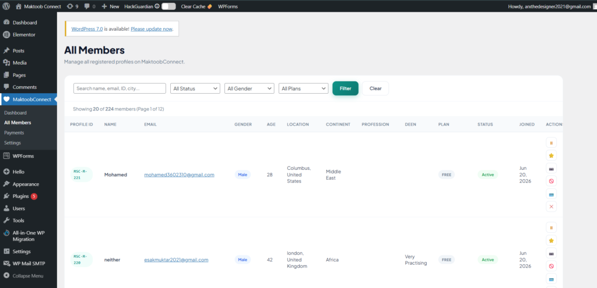Open WP Mail SMTP
Image resolution: width=597 pixels, height=288 pixels.
coord(29,264)
